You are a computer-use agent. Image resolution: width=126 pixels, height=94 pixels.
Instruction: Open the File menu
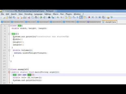tap(2, 14)
